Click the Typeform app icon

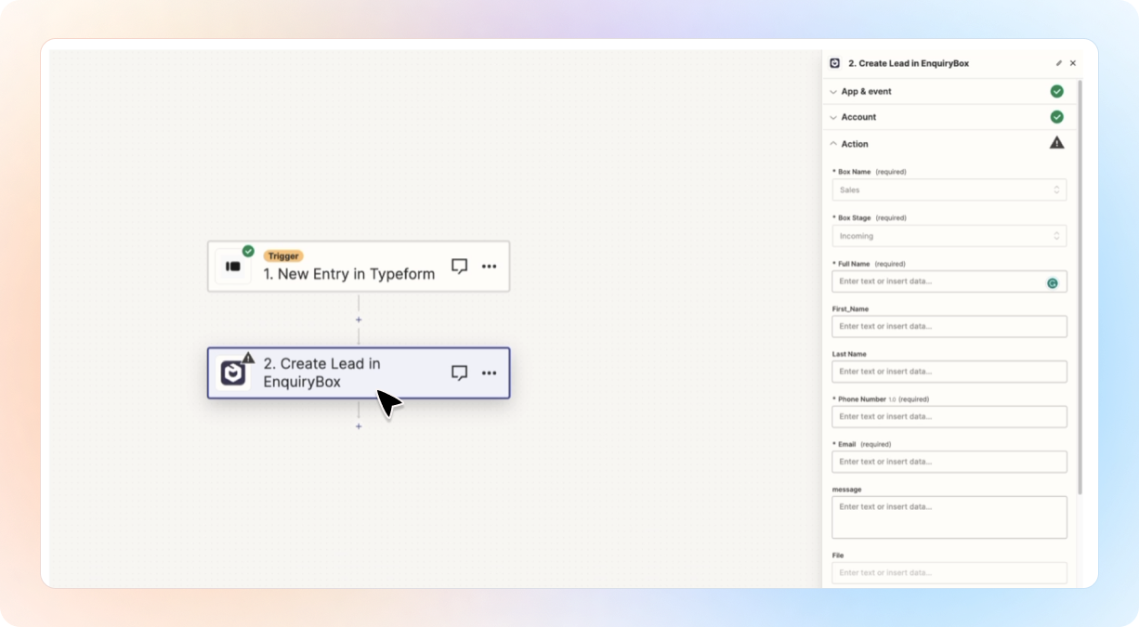click(233, 267)
